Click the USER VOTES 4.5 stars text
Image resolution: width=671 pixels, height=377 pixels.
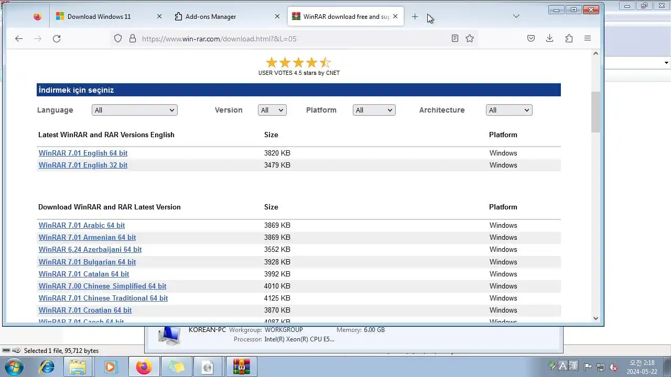(299, 73)
